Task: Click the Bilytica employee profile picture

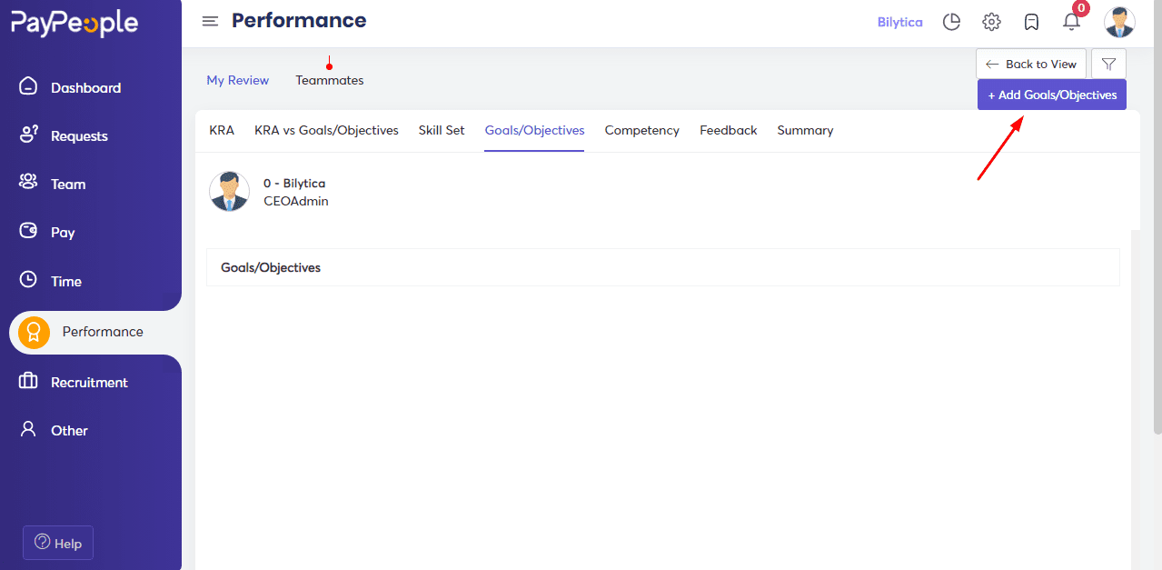Action: point(229,191)
